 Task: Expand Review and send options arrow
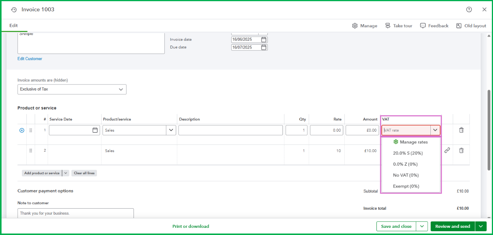(481, 226)
